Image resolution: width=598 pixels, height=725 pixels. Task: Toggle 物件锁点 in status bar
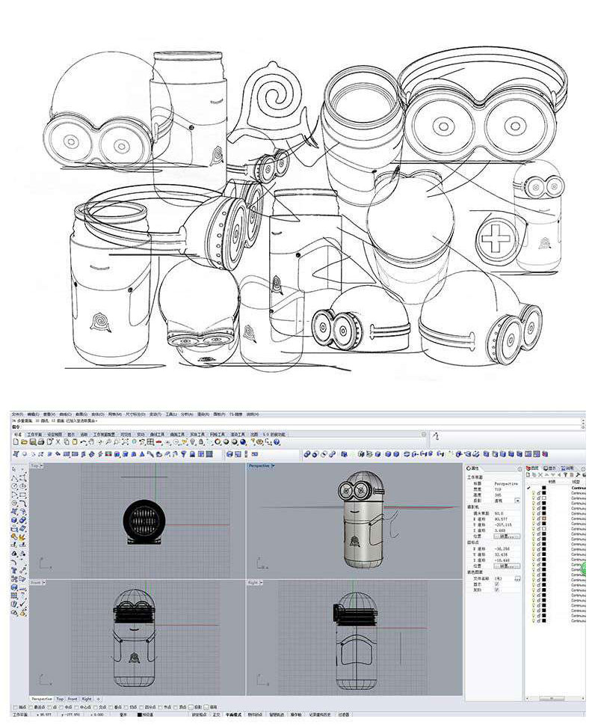[x=254, y=715]
